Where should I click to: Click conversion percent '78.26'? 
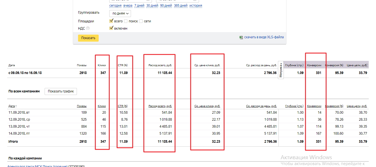339,120
